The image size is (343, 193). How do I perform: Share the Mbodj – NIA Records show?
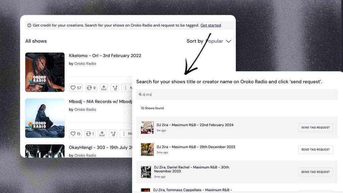[x=102, y=134]
